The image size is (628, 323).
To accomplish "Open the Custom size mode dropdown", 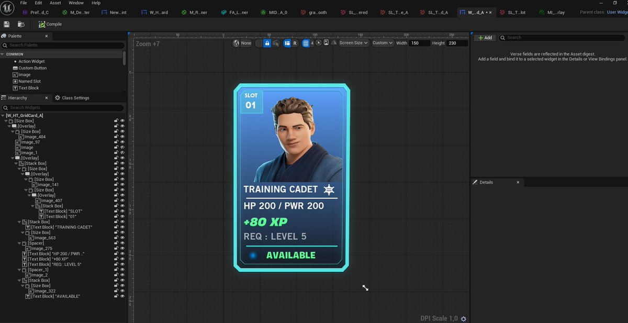I will (383, 43).
